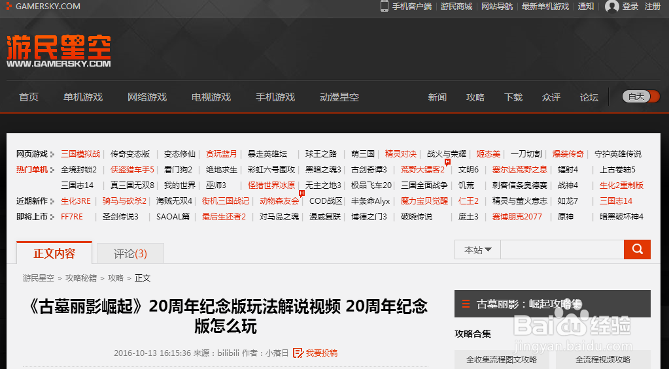
Task: Click 手机客户端 text link
Action: (x=412, y=7)
